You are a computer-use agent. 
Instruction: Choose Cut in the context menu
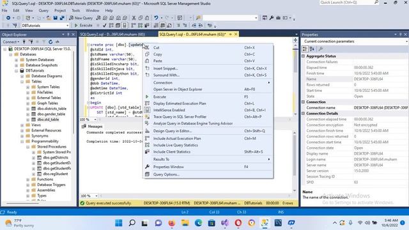[208, 47]
